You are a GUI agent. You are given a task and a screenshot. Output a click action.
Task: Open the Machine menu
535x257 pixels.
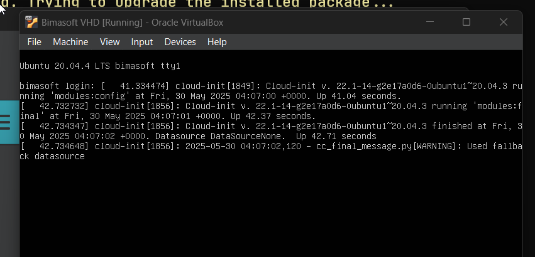[70, 42]
